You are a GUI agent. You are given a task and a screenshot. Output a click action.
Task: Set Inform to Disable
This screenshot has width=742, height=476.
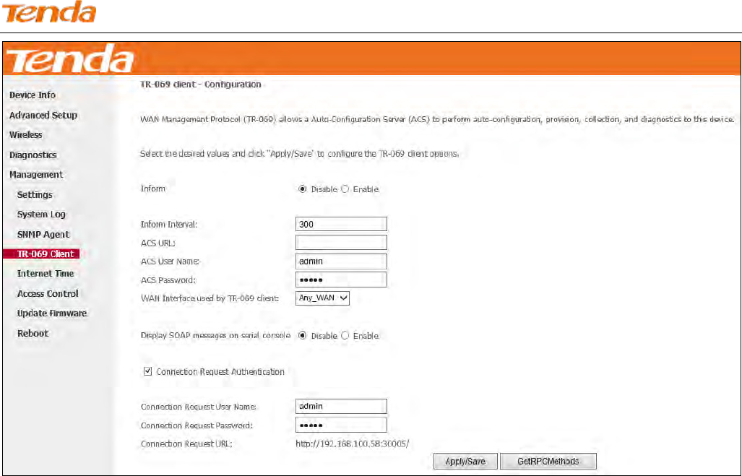click(x=303, y=189)
